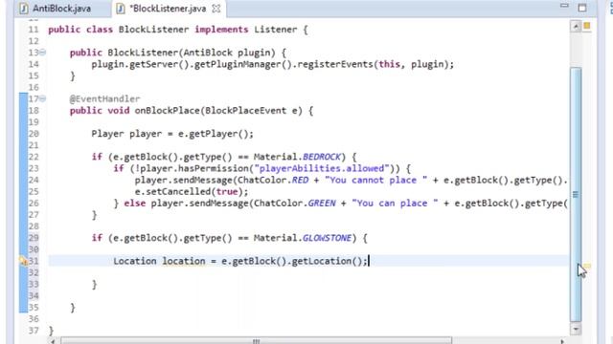Click the horizontal scrollbar left arrow
The width and height of the screenshot is (613, 344).
pyautogui.click(x=53, y=341)
